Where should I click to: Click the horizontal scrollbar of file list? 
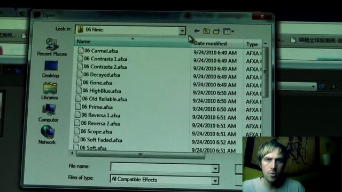click(141, 155)
